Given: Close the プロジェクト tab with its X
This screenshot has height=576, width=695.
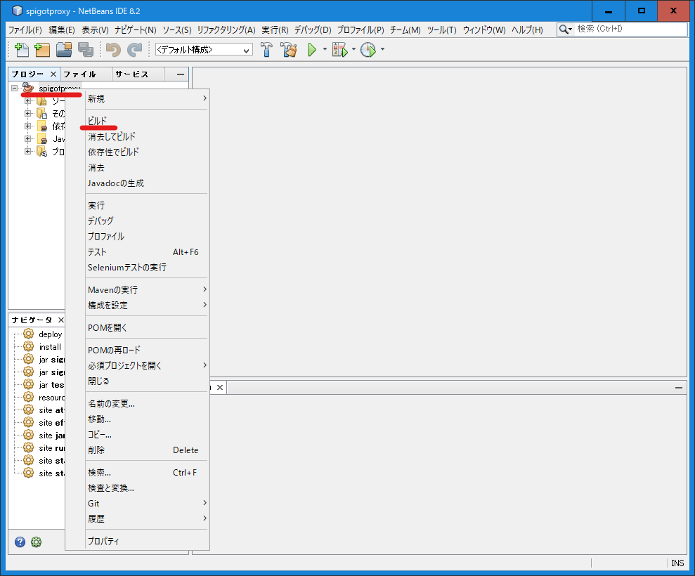Looking at the screenshot, I should (53, 74).
